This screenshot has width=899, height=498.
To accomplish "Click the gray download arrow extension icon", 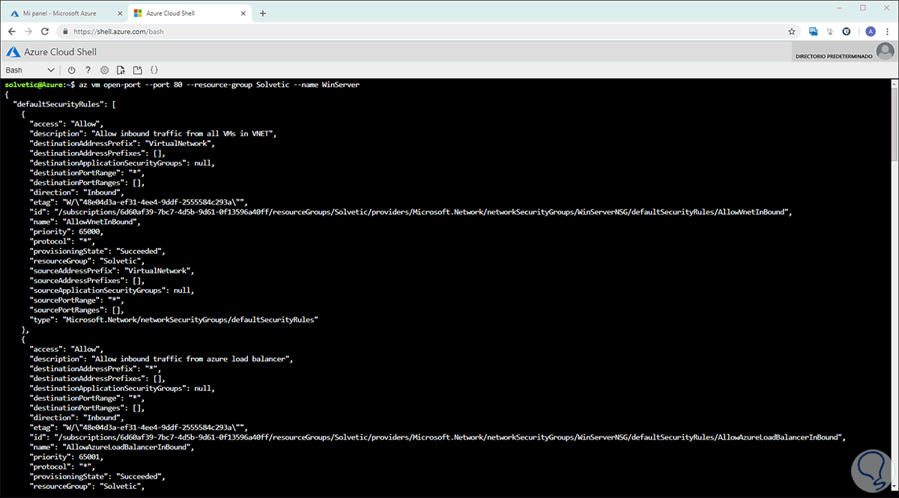I will [830, 31].
